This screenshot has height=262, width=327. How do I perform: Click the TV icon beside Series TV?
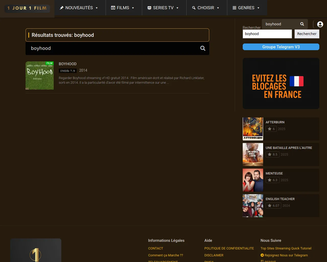coord(149,8)
